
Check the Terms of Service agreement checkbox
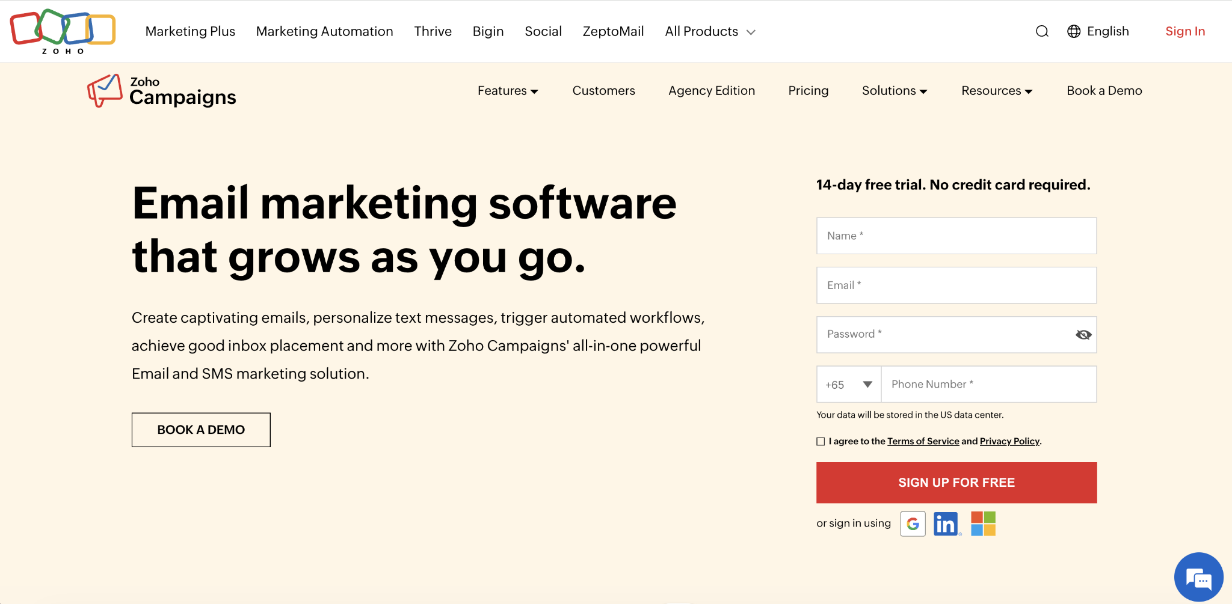pyautogui.click(x=820, y=441)
